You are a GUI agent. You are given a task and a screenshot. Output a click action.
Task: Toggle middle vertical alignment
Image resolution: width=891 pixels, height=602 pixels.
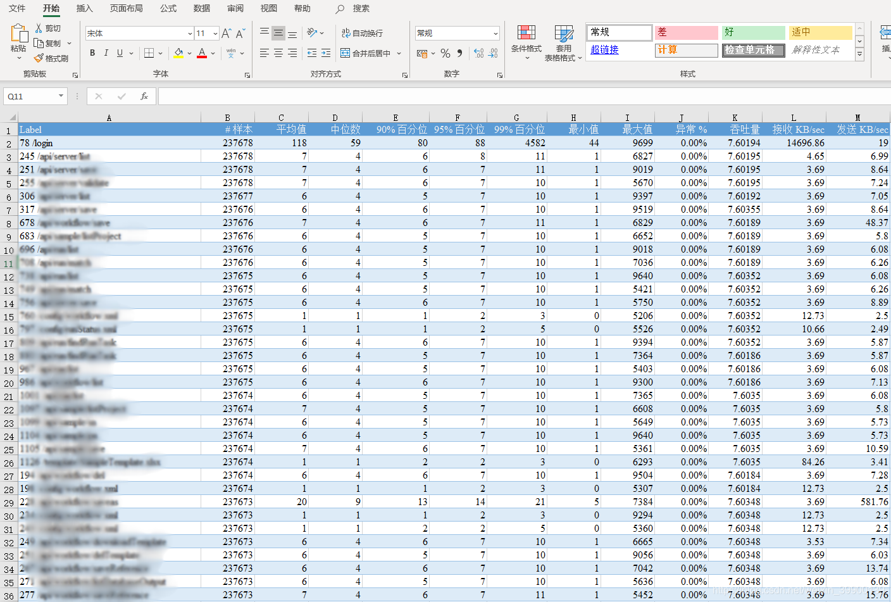(278, 33)
